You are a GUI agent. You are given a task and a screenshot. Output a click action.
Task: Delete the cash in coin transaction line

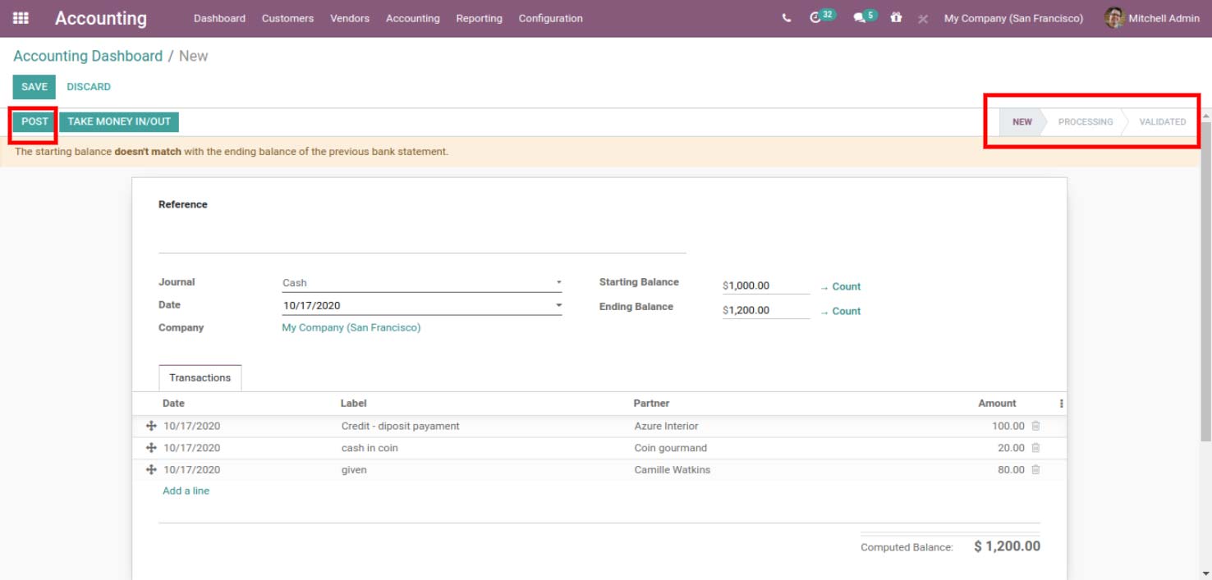(x=1035, y=448)
